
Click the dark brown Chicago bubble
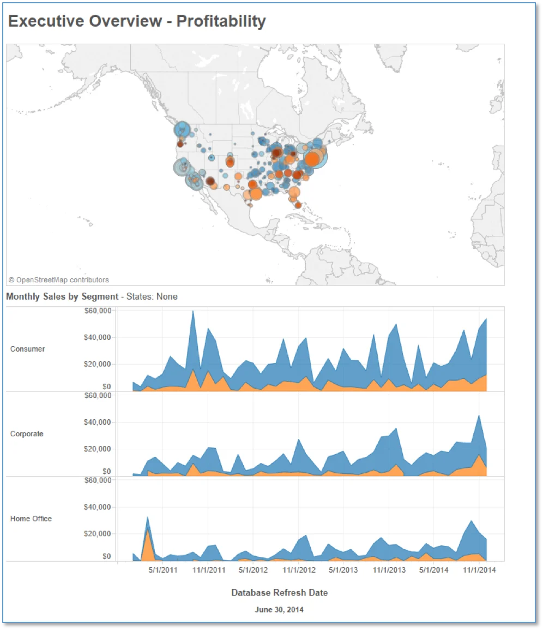click(276, 153)
